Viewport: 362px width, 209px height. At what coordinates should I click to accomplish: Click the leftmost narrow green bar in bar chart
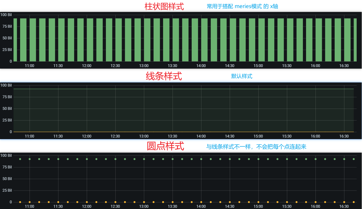tap(15, 40)
